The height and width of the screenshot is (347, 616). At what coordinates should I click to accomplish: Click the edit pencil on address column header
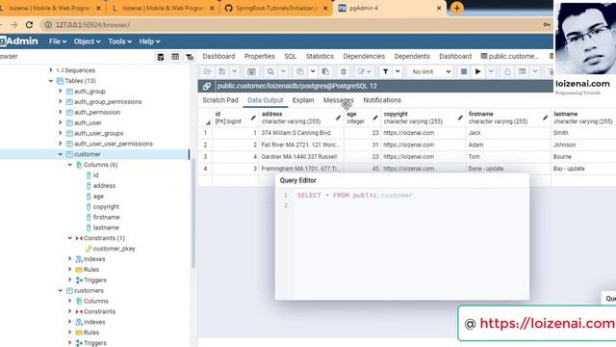pos(338,118)
